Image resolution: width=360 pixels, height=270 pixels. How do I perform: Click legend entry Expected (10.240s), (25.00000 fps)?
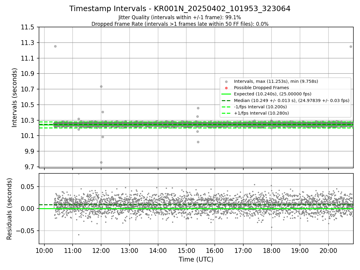coord(273,94)
